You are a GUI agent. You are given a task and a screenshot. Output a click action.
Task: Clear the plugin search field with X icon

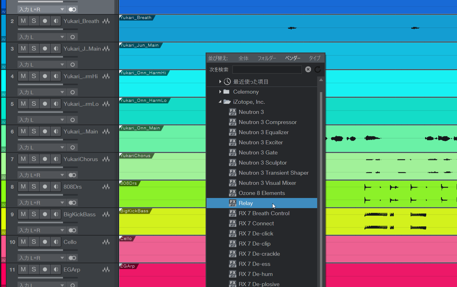coord(308,69)
